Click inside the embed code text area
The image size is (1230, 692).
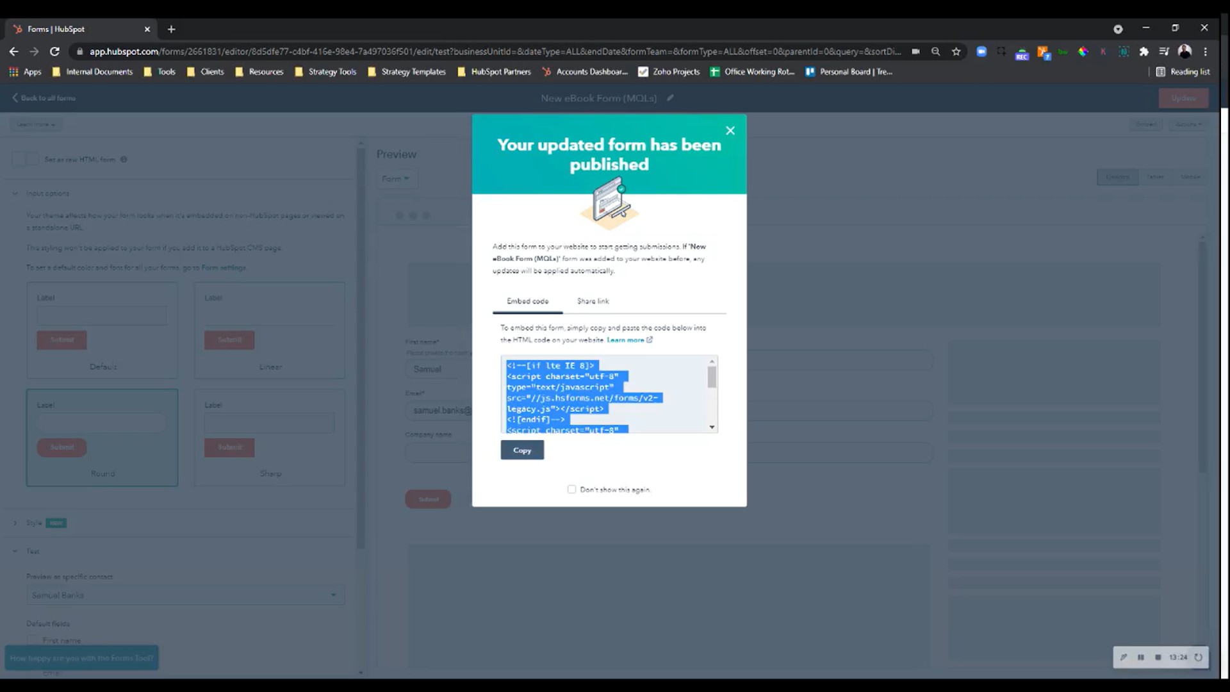point(605,395)
